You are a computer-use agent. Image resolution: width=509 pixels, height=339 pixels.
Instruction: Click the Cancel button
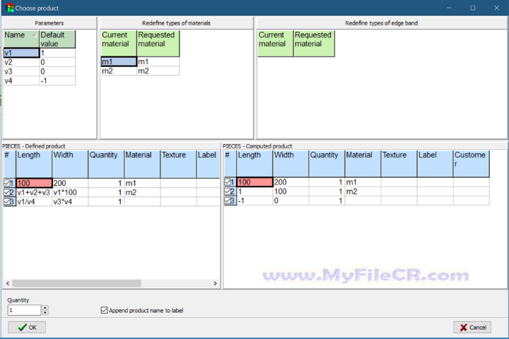[x=472, y=327]
